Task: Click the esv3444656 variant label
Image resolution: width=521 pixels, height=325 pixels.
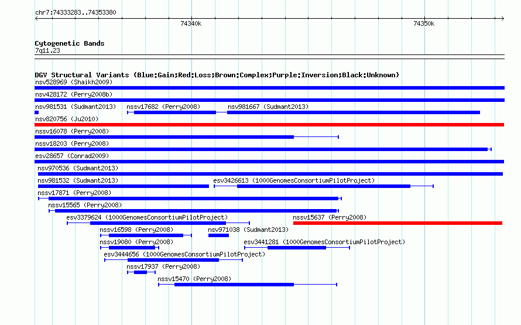Action: click(x=184, y=254)
